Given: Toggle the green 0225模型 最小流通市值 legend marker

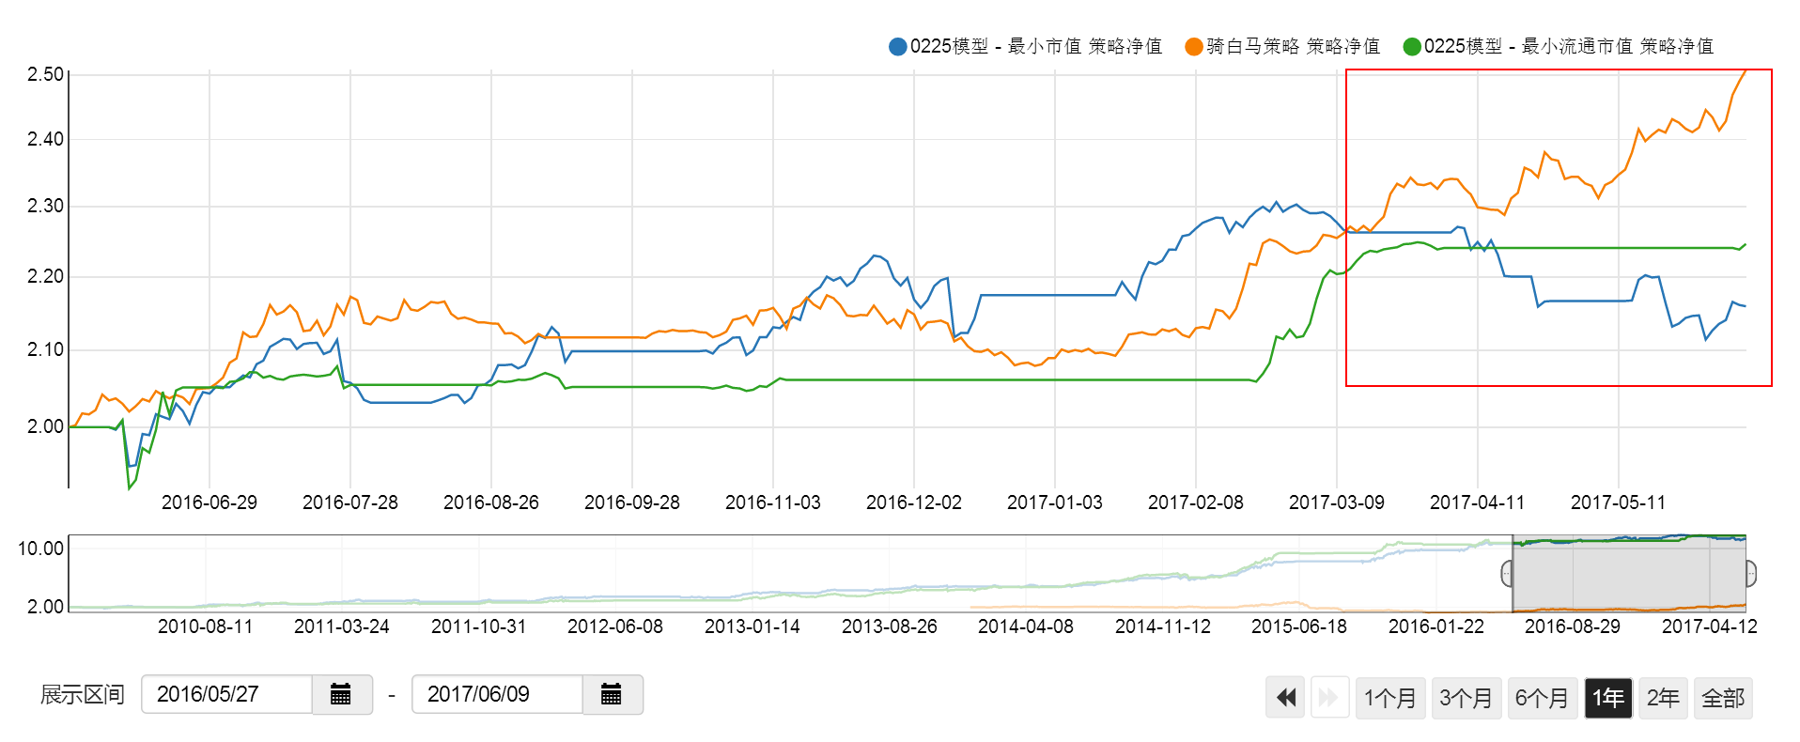Looking at the screenshot, I should pos(1412,46).
